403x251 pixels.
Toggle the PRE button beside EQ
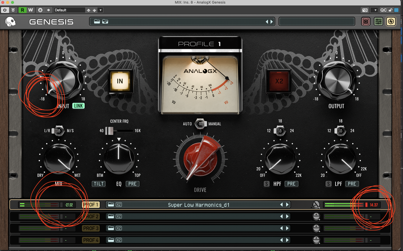pos(133,184)
